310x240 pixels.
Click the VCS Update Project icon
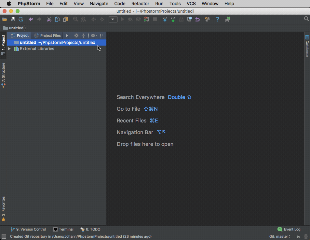(165, 20)
